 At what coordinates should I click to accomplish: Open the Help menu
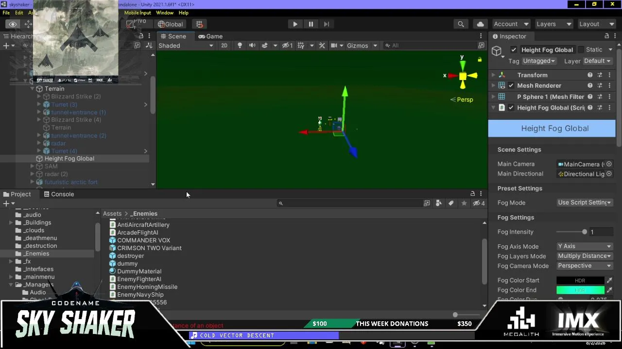click(x=183, y=13)
